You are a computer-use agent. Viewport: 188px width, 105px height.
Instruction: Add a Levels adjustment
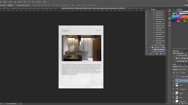coord(180,55)
